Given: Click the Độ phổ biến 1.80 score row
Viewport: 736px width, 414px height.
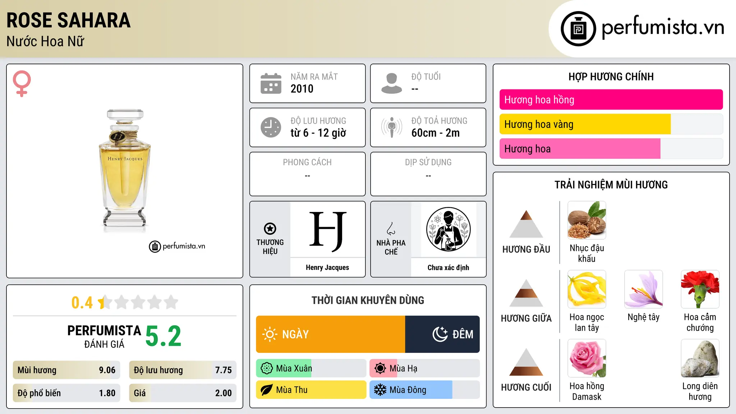Looking at the screenshot, I should 66,393.
